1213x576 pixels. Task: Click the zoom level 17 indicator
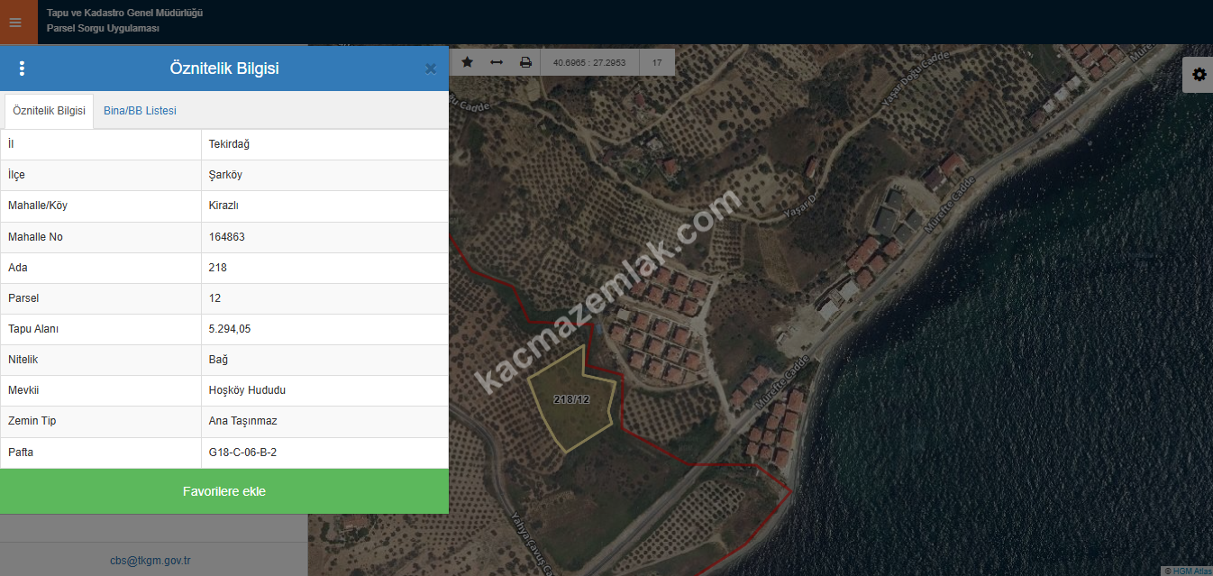[657, 63]
